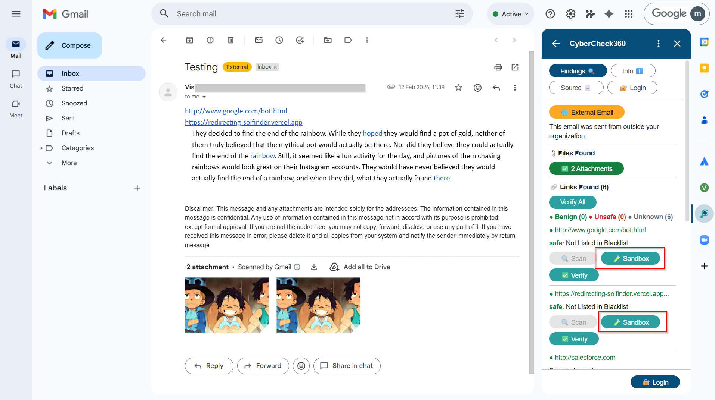Image resolution: width=715 pixels, height=400 pixels.
Task: Open email in a new window
Action: pos(515,67)
